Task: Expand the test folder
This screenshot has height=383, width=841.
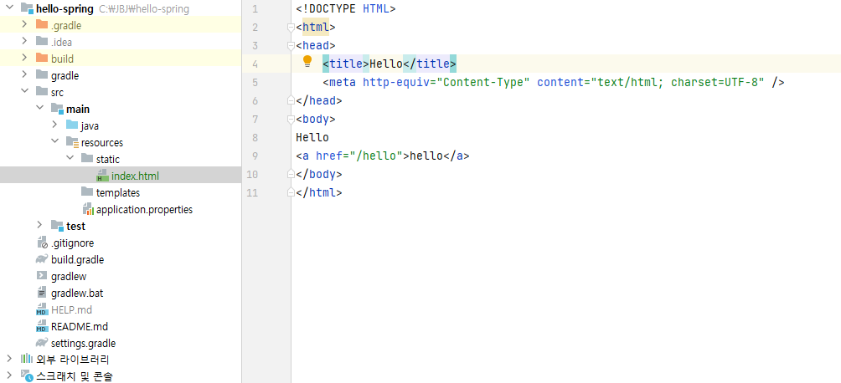Action: tap(39, 226)
